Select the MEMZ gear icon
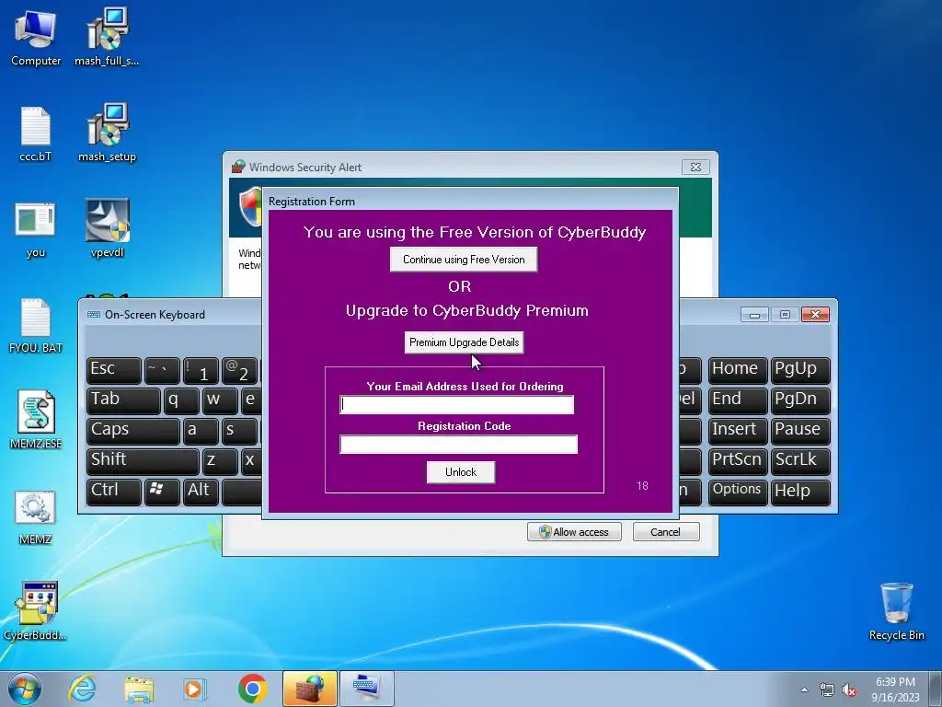 tap(36, 517)
